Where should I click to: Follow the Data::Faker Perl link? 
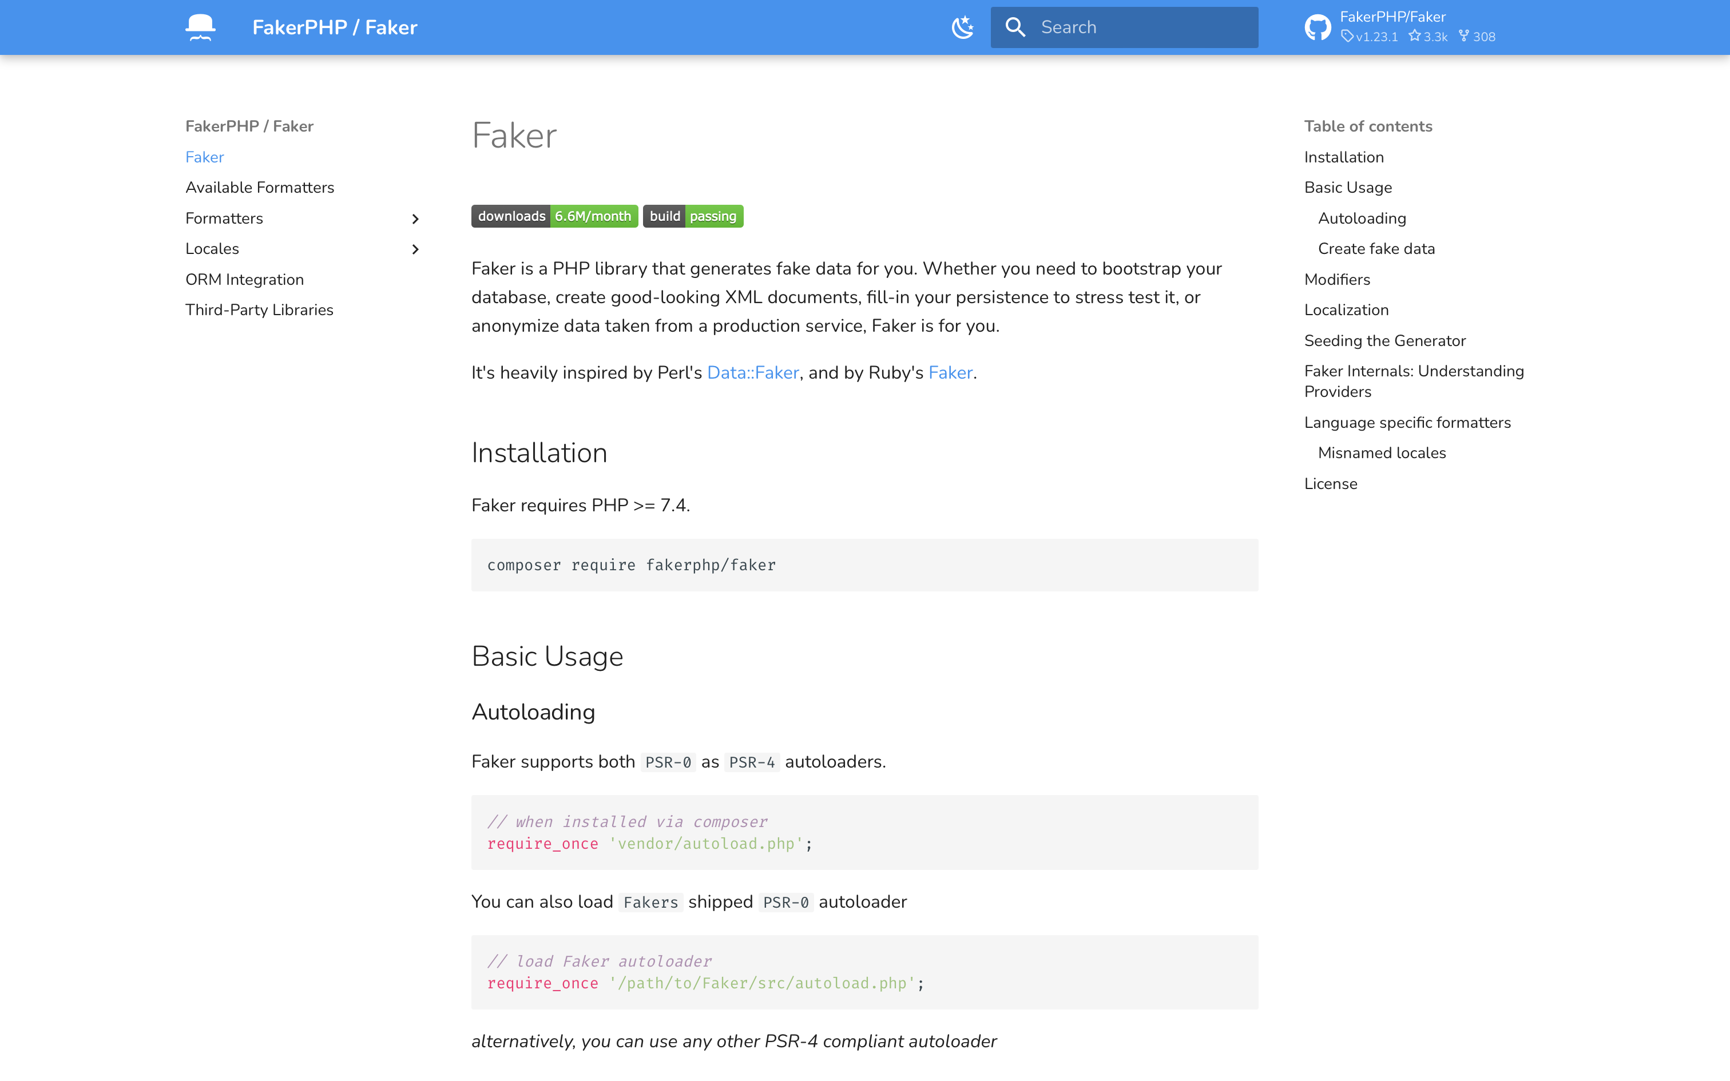[753, 372]
